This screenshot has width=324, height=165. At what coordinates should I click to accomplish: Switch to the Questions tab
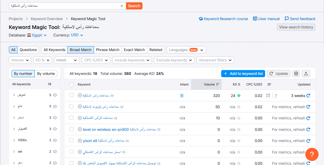[x=28, y=50]
